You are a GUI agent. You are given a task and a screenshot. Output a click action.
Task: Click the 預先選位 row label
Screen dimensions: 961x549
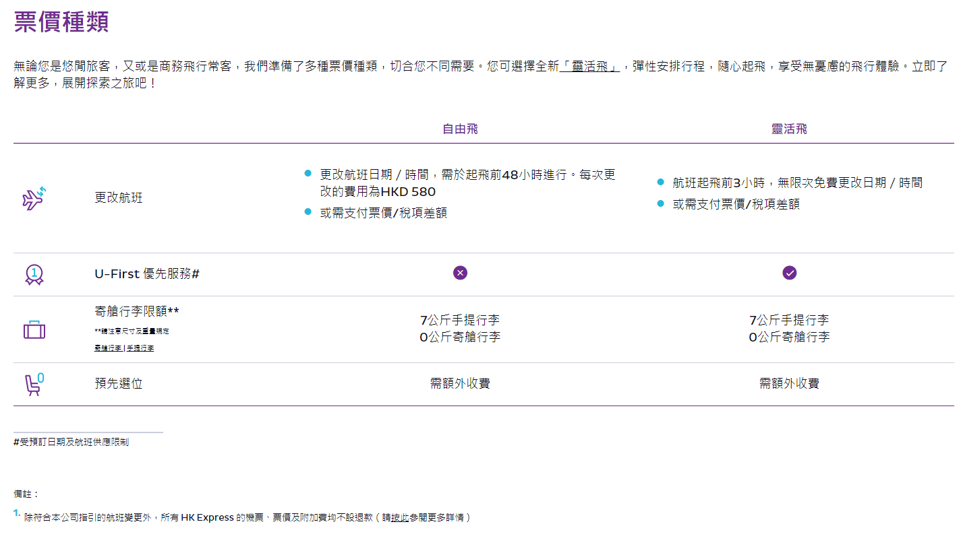pyautogui.click(x=119, y=384)
